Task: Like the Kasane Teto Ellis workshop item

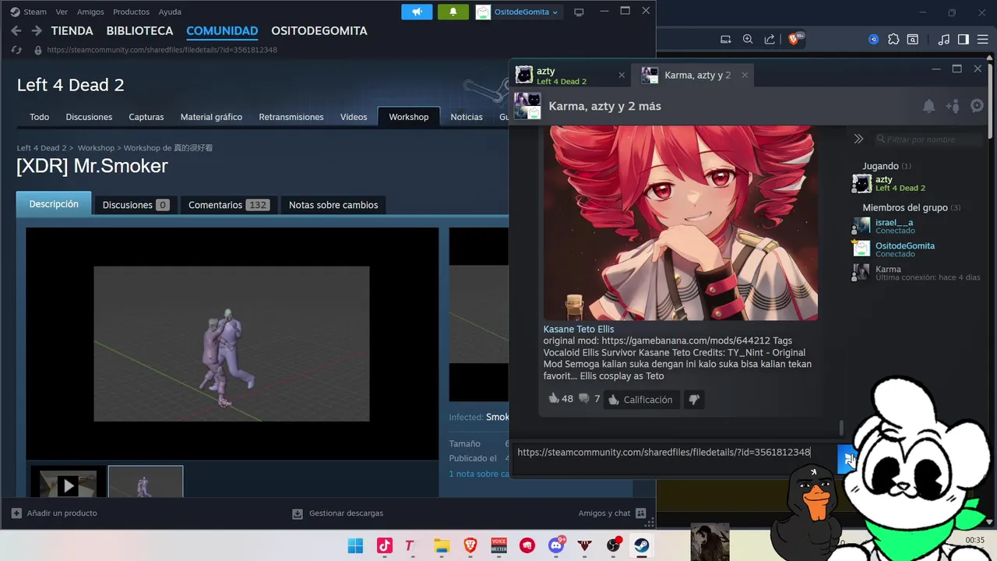Action: [x=554, y=399]
